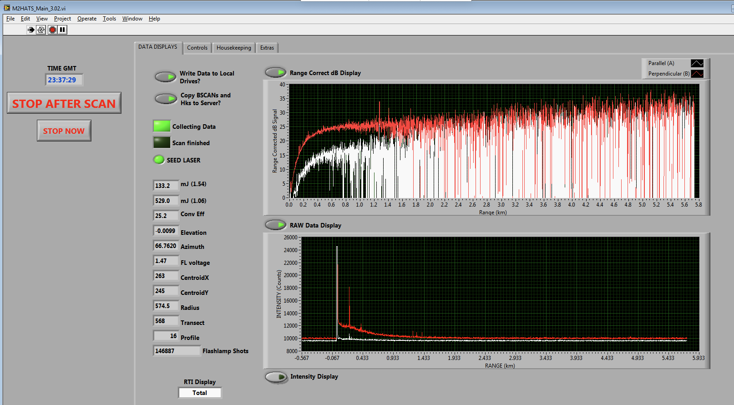Click the LabVIEW VI icon in title bar

pyautogui.click(x=7, y=8)
